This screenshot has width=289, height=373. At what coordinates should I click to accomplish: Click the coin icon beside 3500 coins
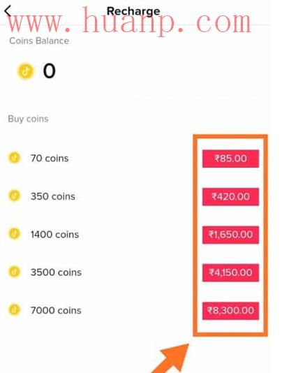[x=15, y=272]
